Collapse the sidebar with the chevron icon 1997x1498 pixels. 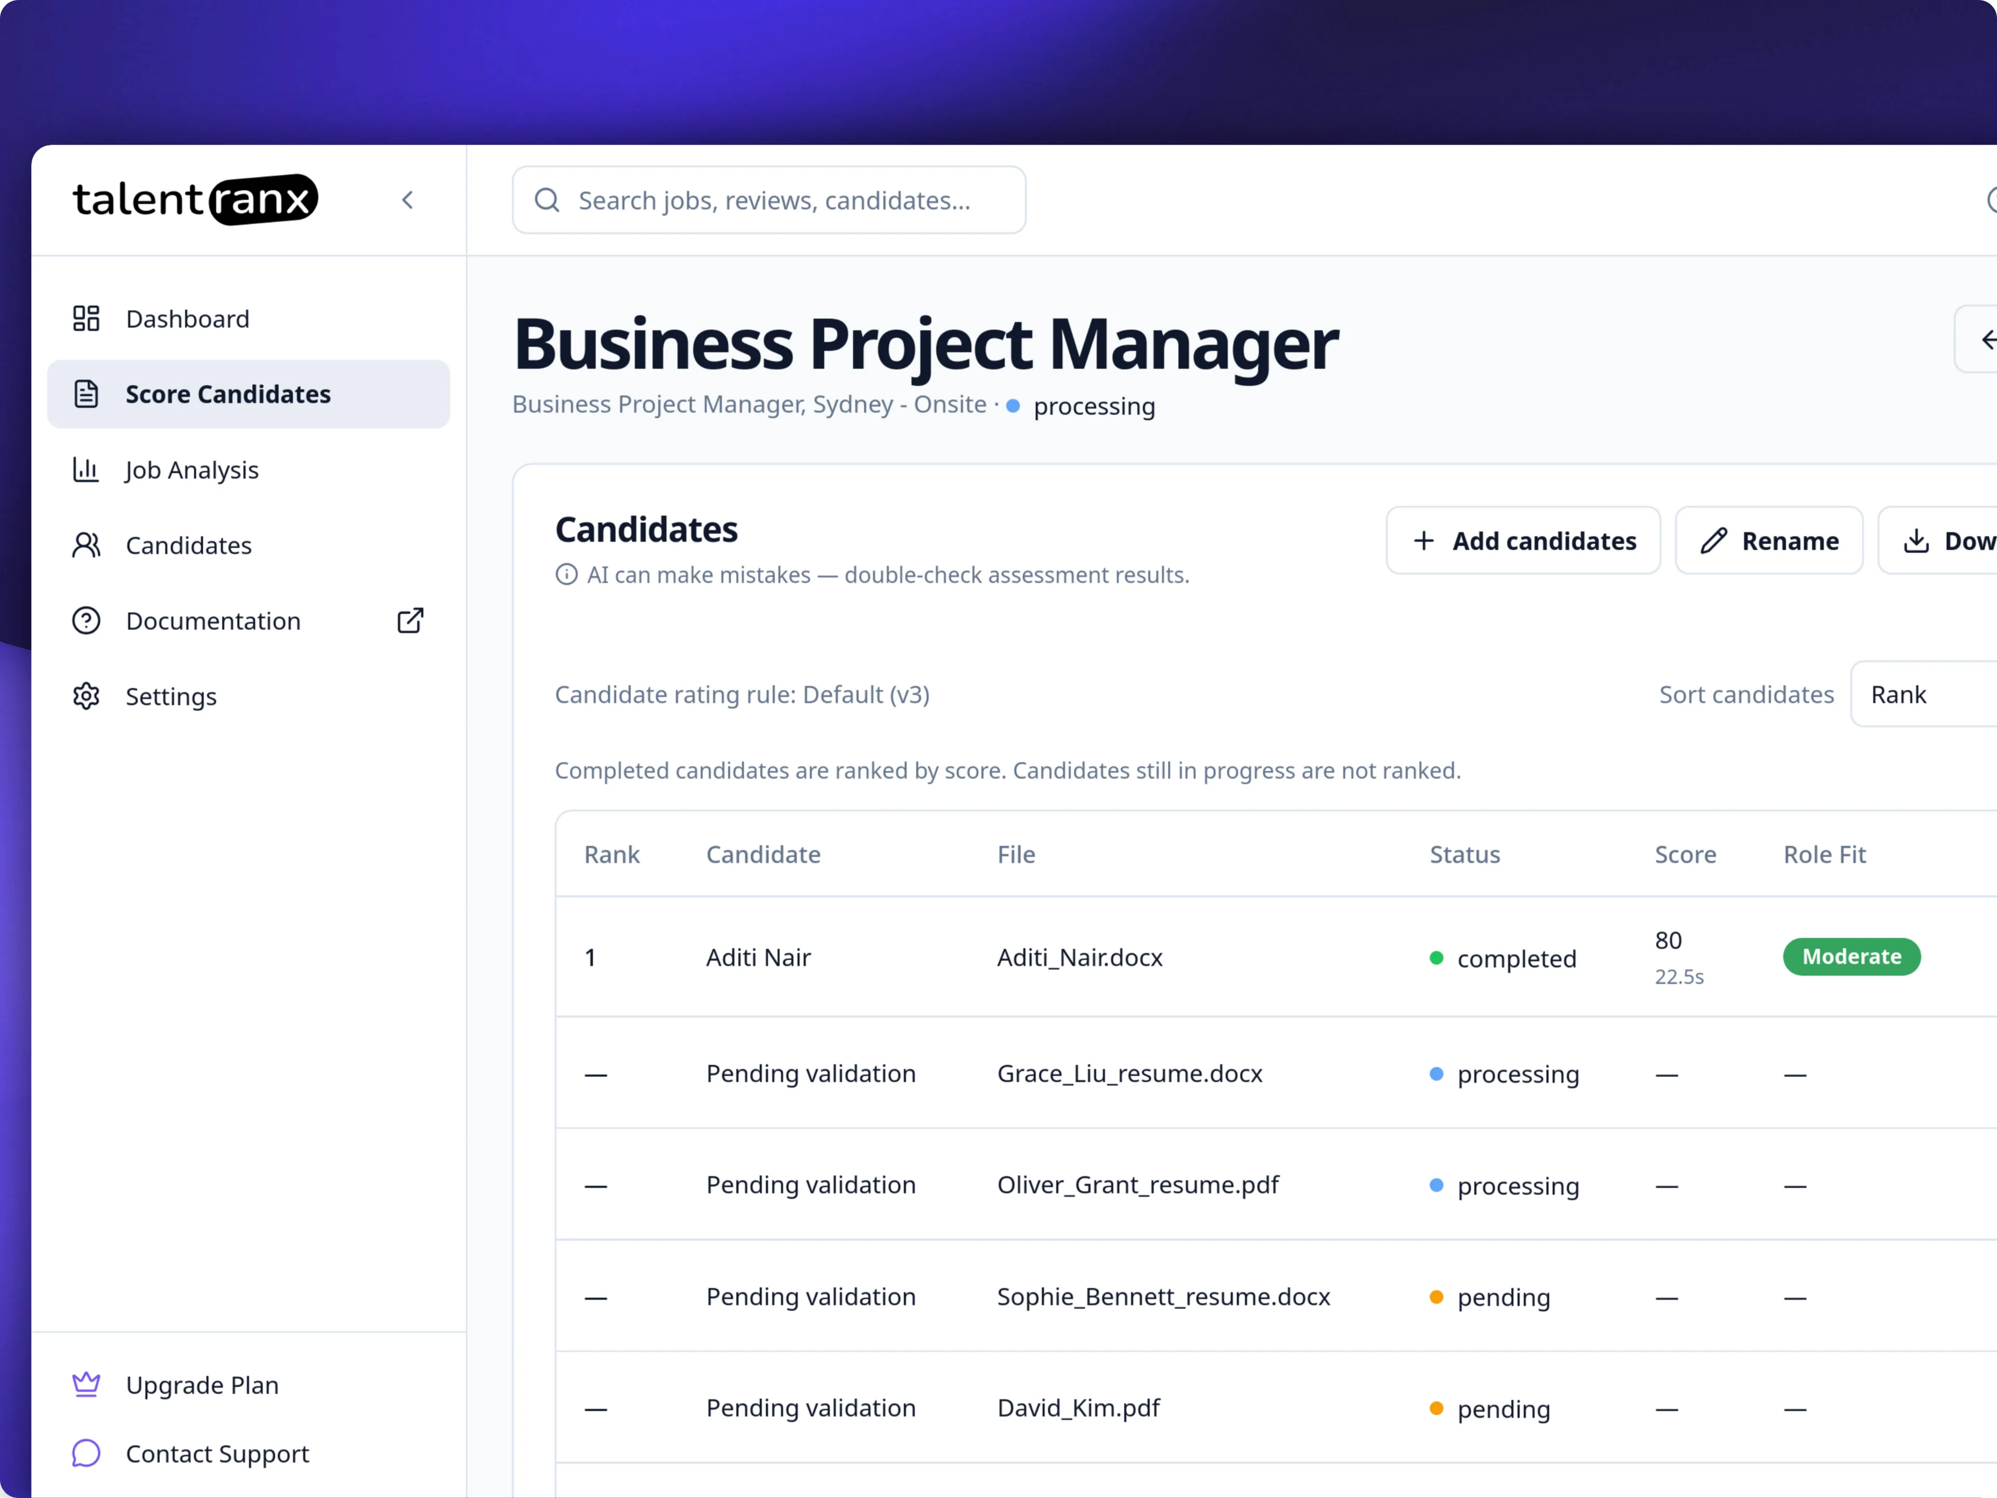pyautogui.click(x=407, y=200)
